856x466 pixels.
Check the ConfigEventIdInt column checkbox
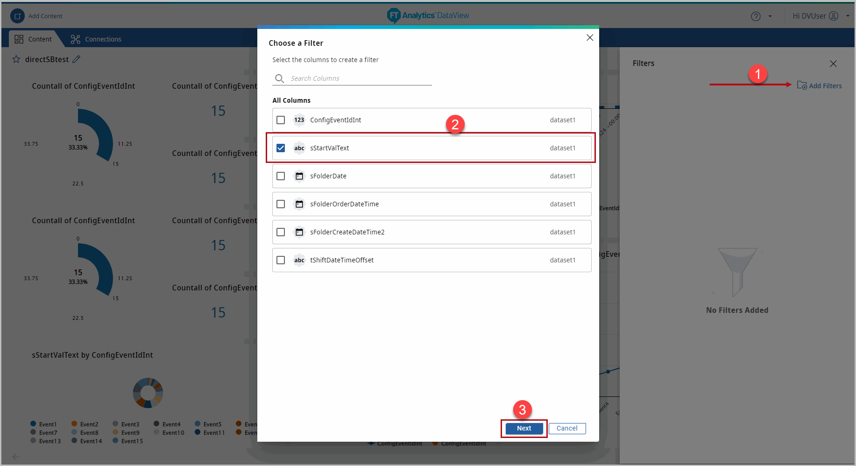click(281, 120)
